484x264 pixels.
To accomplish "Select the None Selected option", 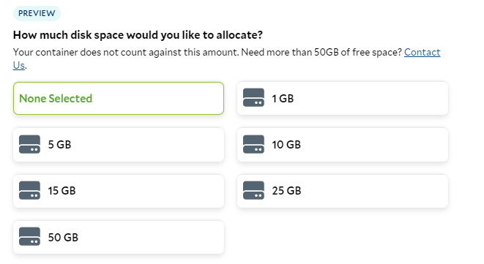I will [x=119, y=99].
